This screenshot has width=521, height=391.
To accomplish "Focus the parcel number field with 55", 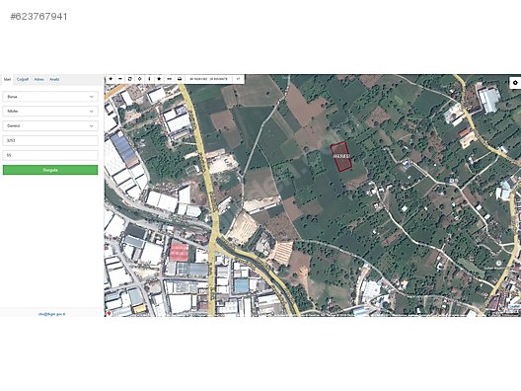I will 50,155.
